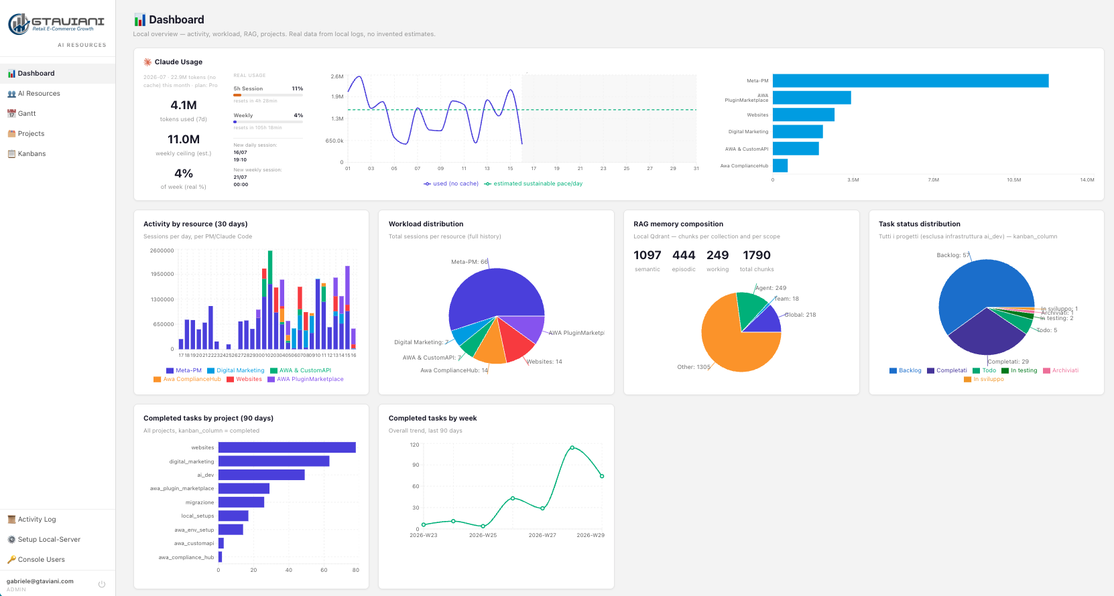The image size is (1114, 596).
Task: Toggle AWA & CustomAPI legend entry
Action: [x=301, y=370]
